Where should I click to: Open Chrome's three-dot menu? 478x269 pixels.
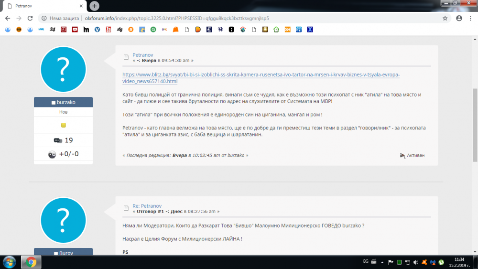470,18
